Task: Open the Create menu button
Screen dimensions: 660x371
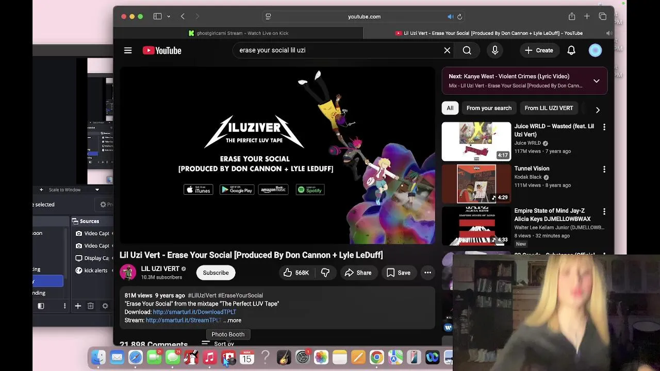Action: 539,50
